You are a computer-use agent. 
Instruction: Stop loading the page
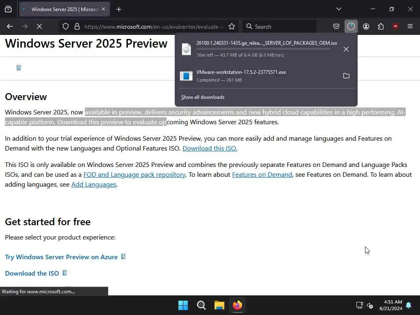(39, 26)
